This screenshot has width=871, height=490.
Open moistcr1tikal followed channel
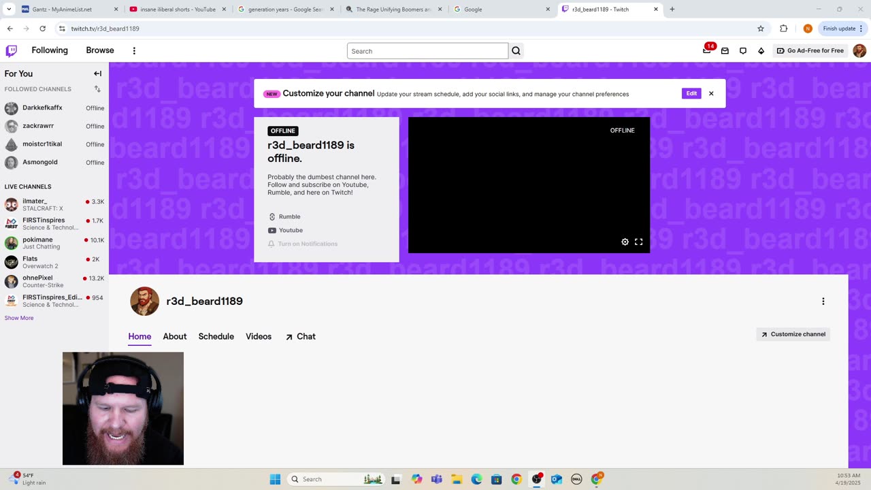click(x=54, y=144)
